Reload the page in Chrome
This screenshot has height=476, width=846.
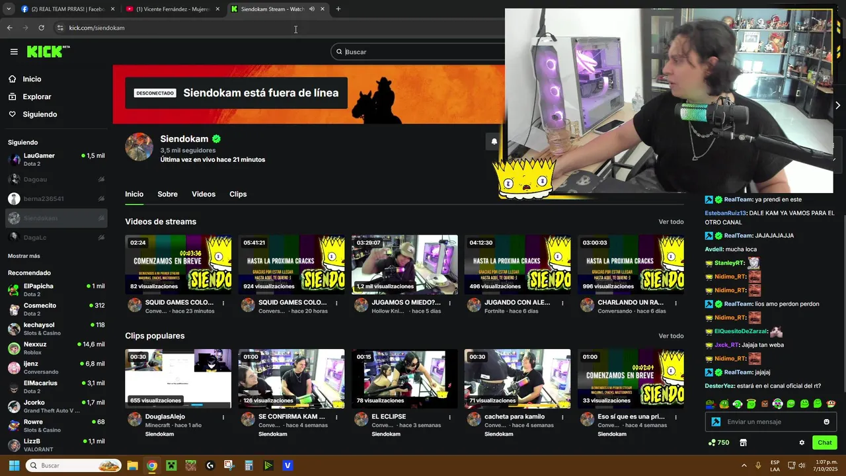[x=41, y=28]
